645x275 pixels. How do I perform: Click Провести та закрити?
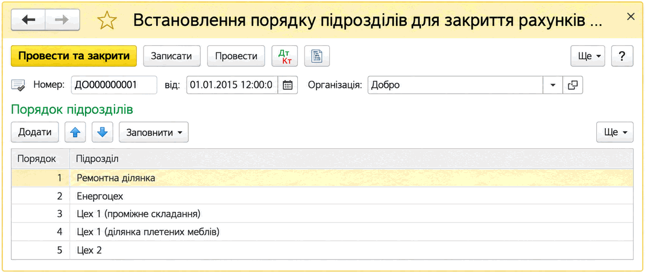click(74, 56)
